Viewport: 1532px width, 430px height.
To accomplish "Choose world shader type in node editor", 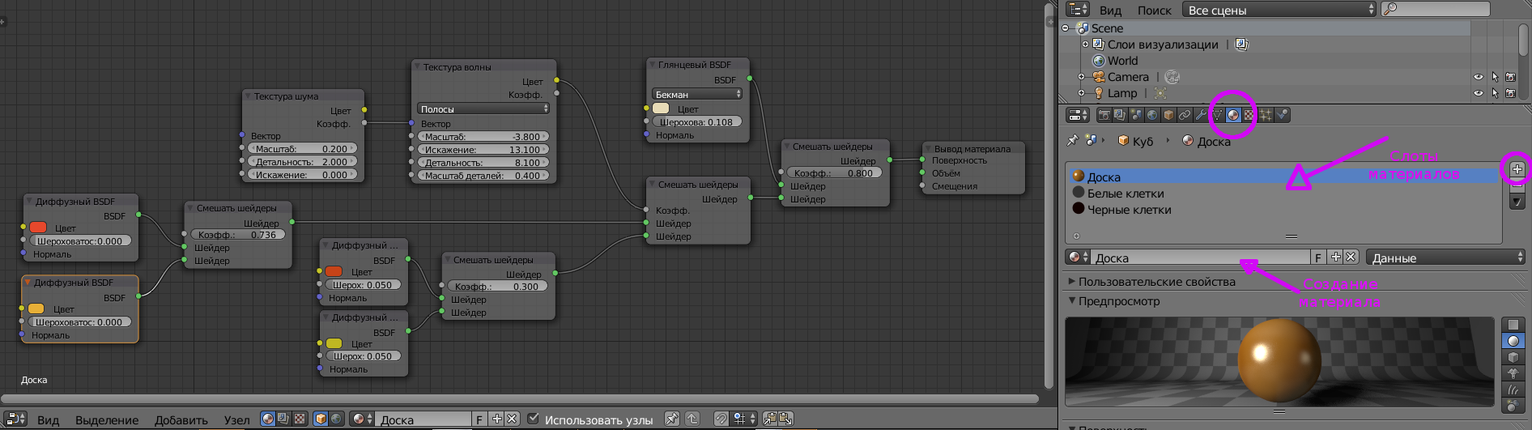I will (x=336, y=419).
